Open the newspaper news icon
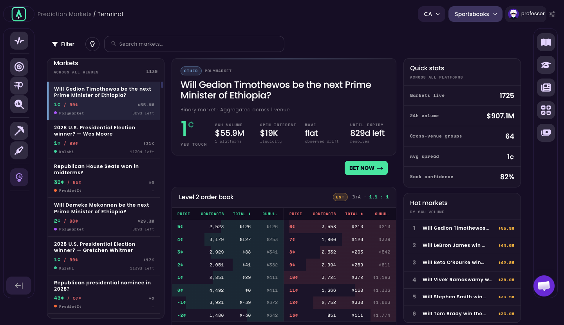 (546, 87)
